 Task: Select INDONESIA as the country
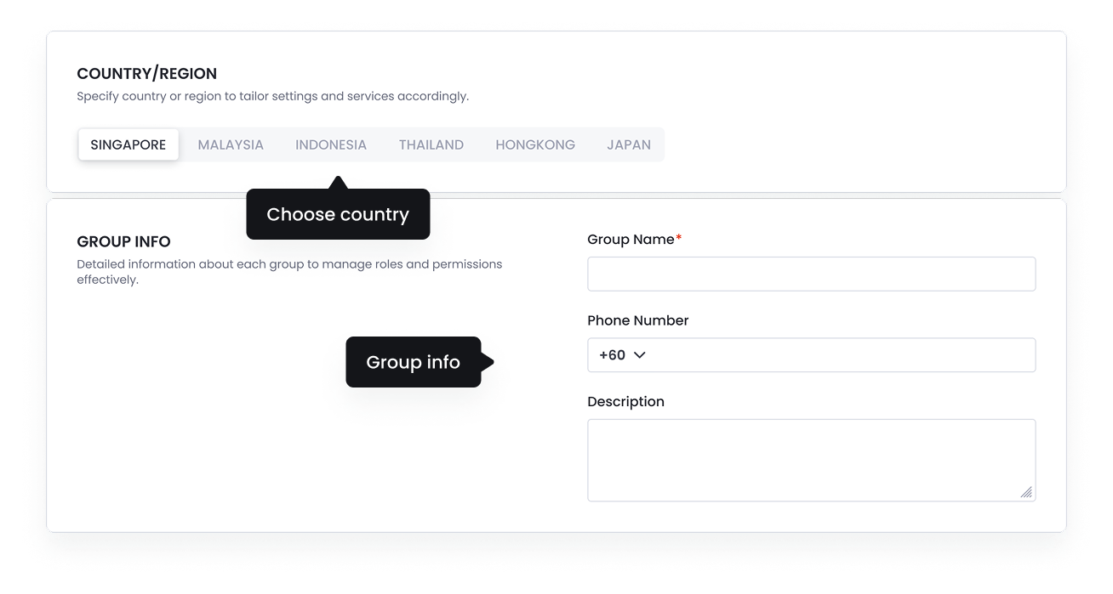[x=330, y=144]
